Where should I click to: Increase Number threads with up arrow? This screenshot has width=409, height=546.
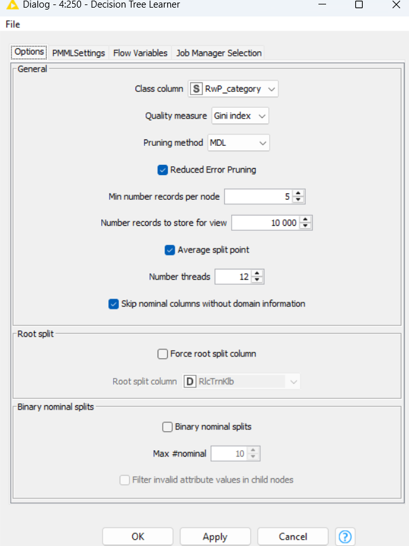258,273
